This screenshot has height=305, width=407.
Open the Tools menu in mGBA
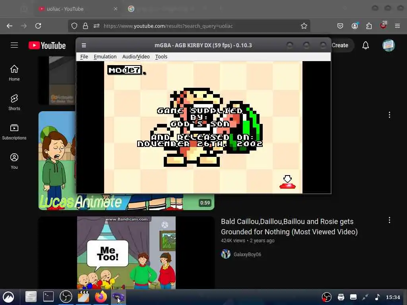click(161, 56)
